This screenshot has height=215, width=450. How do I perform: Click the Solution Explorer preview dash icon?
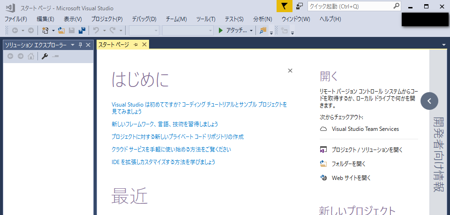tap(55, 57)
